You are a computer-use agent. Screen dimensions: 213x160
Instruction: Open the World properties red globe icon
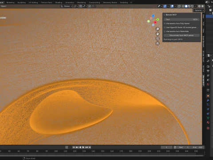pos(208,84)
